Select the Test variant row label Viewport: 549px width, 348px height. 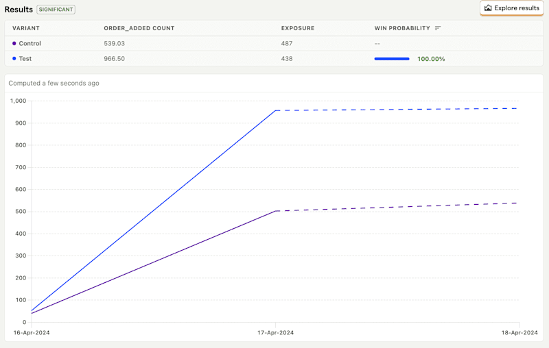click(25, 59)
